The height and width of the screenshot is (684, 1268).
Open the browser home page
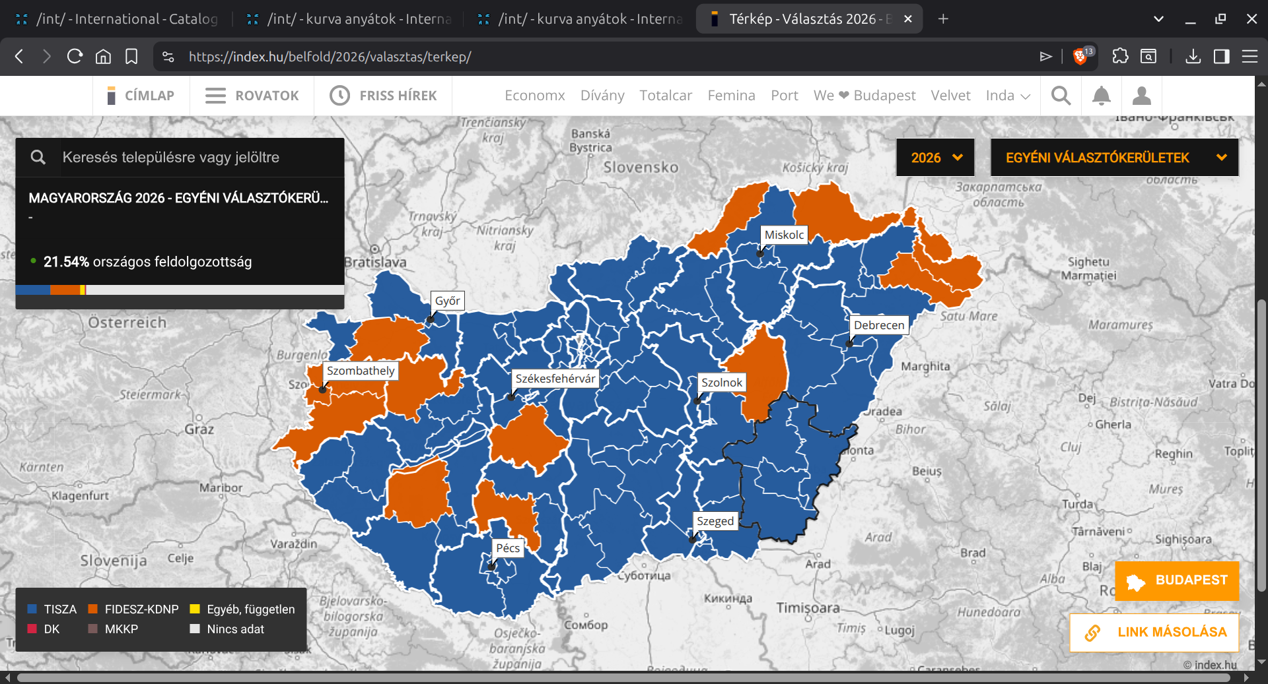(x=103, y=57)
